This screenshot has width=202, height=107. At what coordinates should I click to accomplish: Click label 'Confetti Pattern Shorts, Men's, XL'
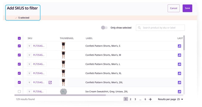(103, 73)
